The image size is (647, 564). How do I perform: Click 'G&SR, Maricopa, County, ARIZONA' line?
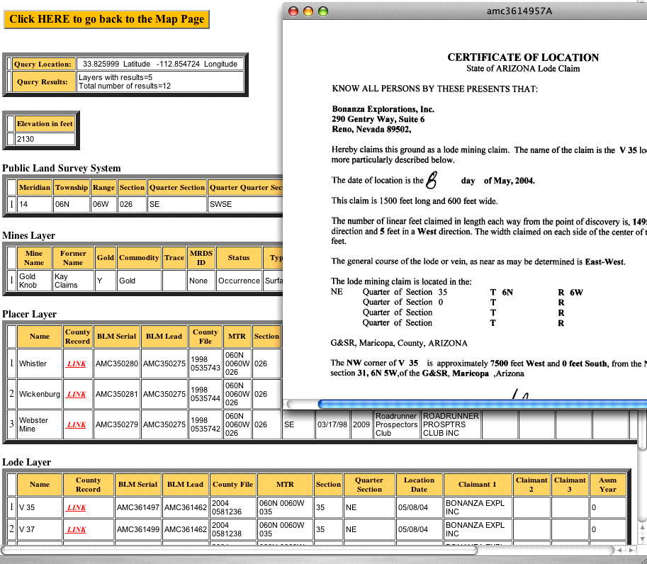pos(398,343)
